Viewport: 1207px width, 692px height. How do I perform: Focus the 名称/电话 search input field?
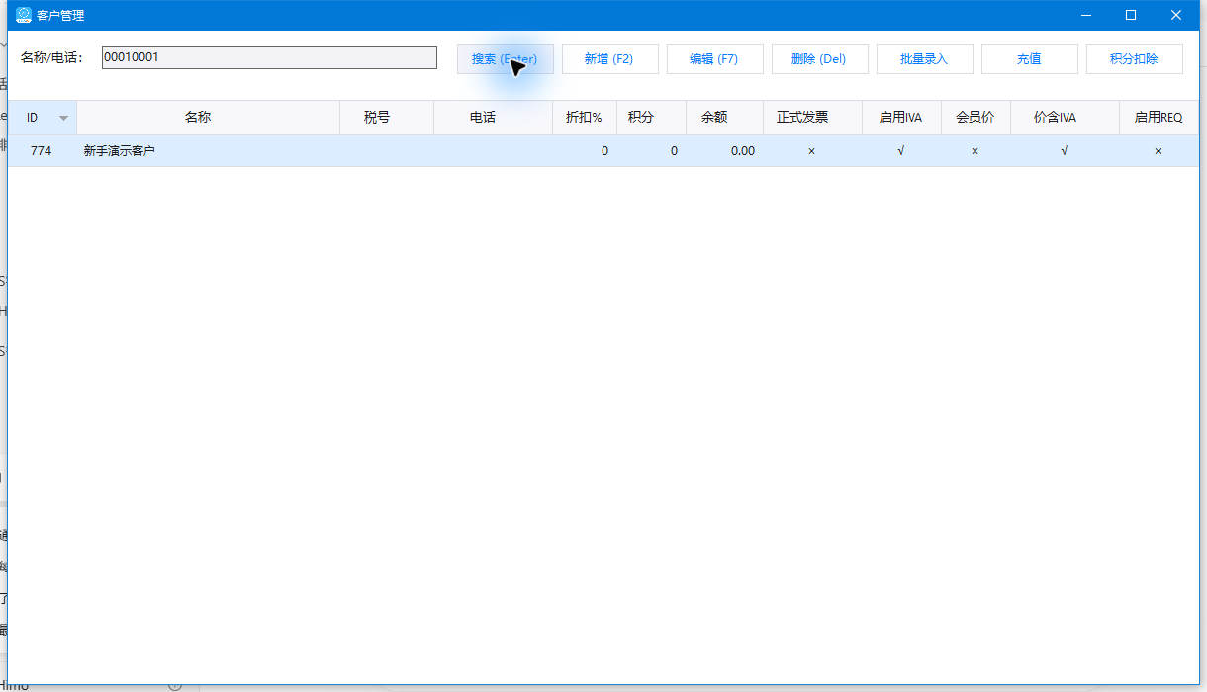[x=269, y=57]
